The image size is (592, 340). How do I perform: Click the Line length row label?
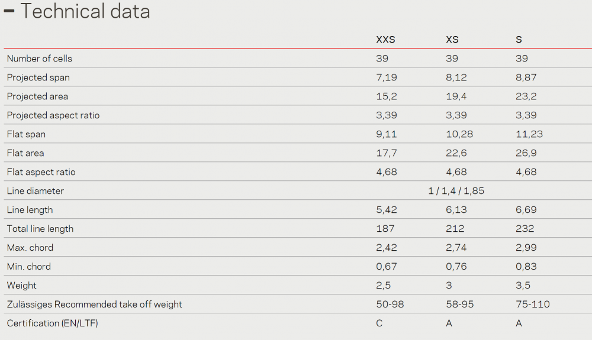tap(30, 209)
